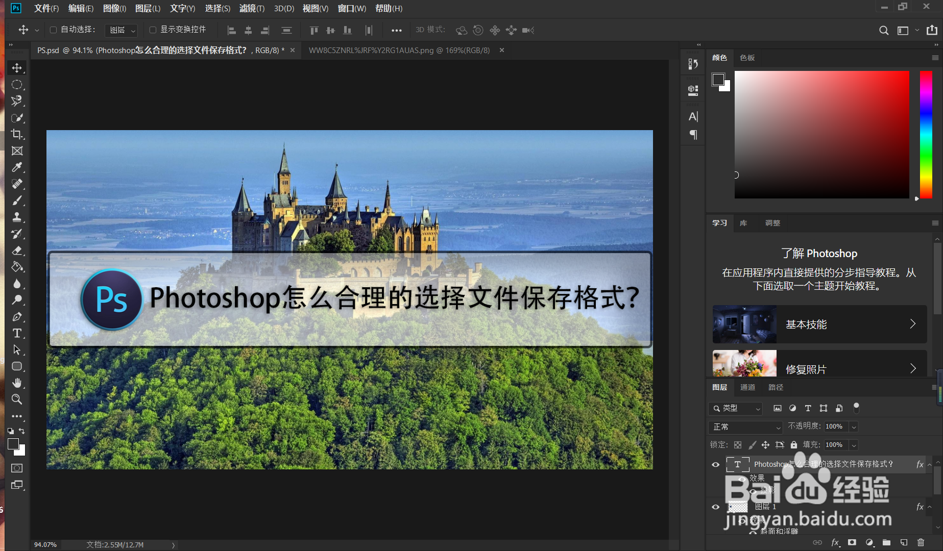The width and height of the screenshot is (943, 551).
Task: Enable the Auto-Select (自动选择) checkbox
Action: point(53,30)
